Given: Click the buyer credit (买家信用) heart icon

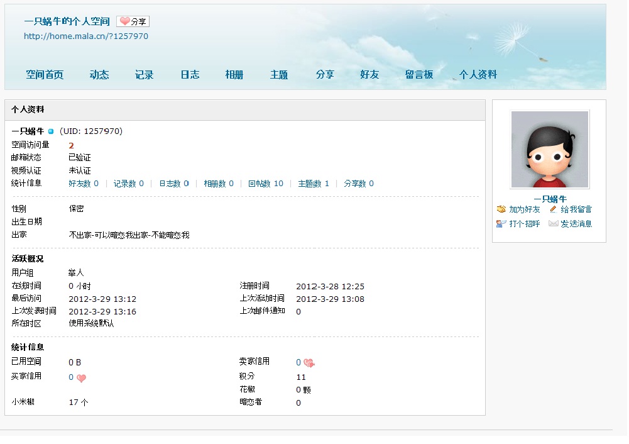Looking at the screenshot, I should click(81, 378).
